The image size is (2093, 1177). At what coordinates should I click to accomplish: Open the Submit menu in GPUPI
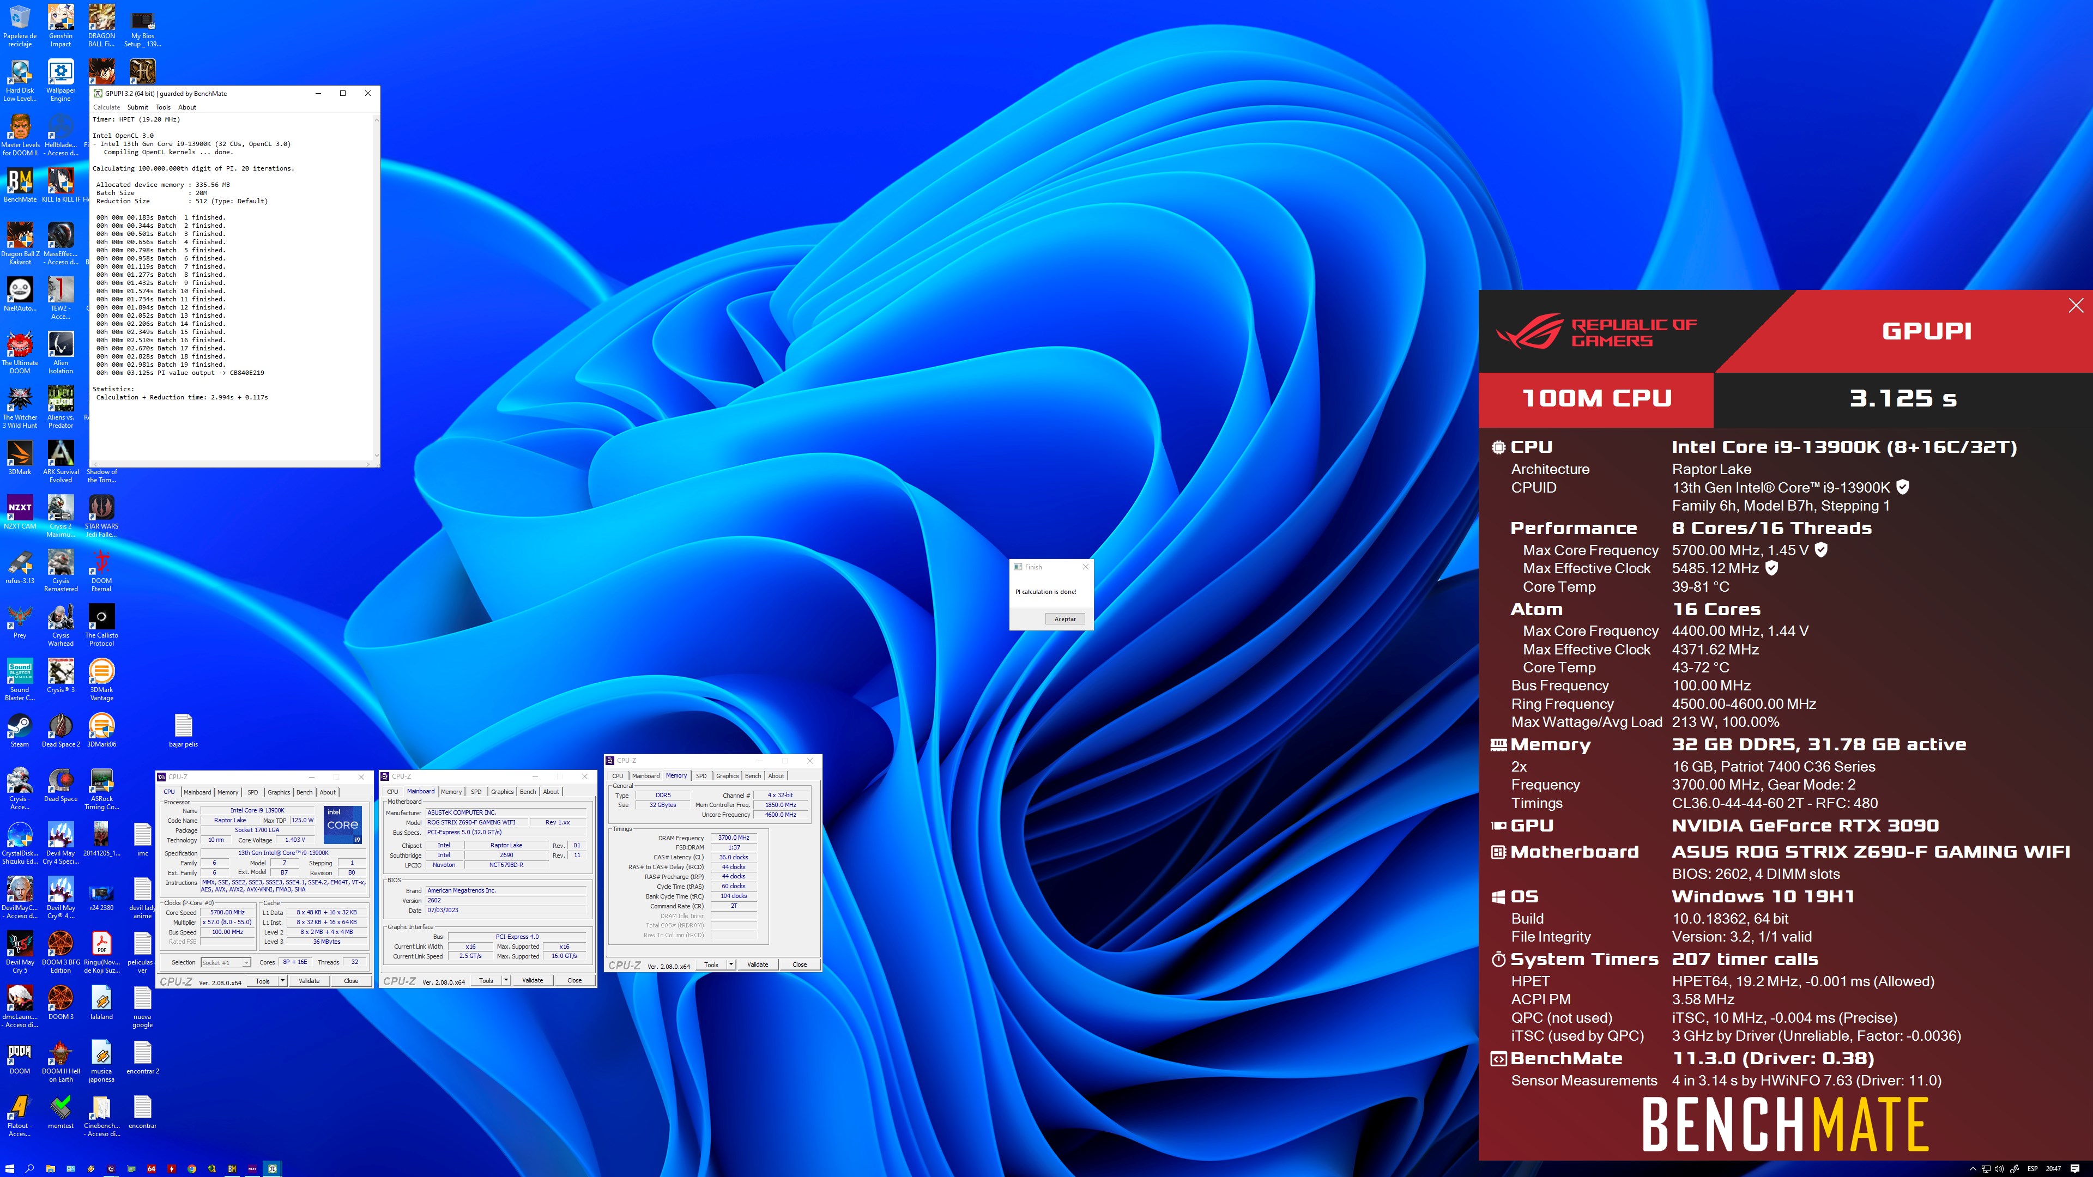point(137,107)
